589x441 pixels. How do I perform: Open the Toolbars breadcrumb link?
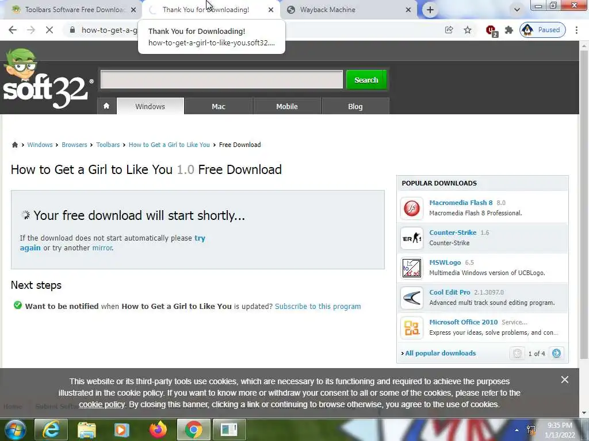(x=108, y=145)
